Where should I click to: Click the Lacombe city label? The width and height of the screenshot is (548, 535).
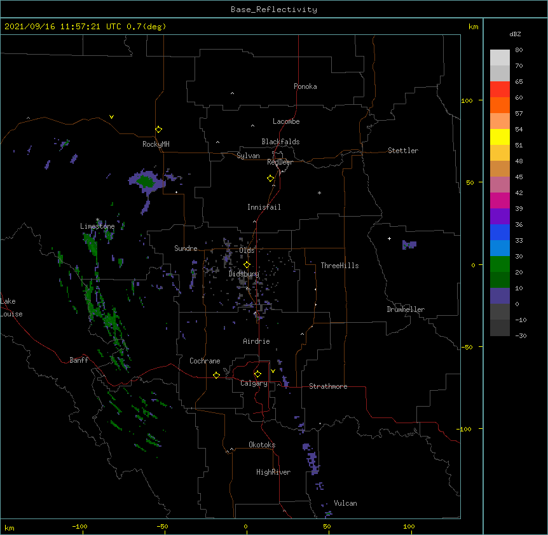[x=286, y=121]
